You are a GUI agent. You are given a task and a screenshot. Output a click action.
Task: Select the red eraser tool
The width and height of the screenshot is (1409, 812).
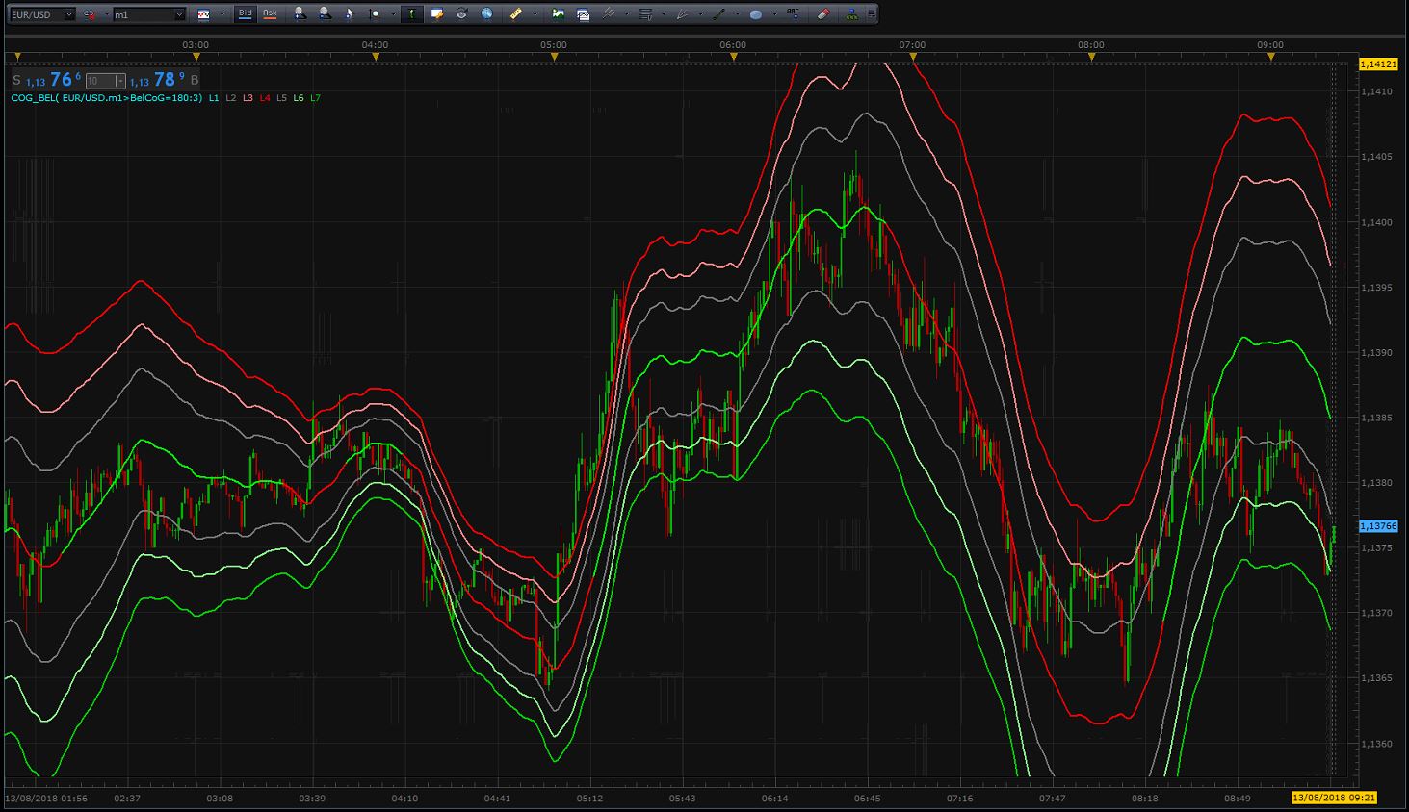pyautogui.click(x=822, y=14)
